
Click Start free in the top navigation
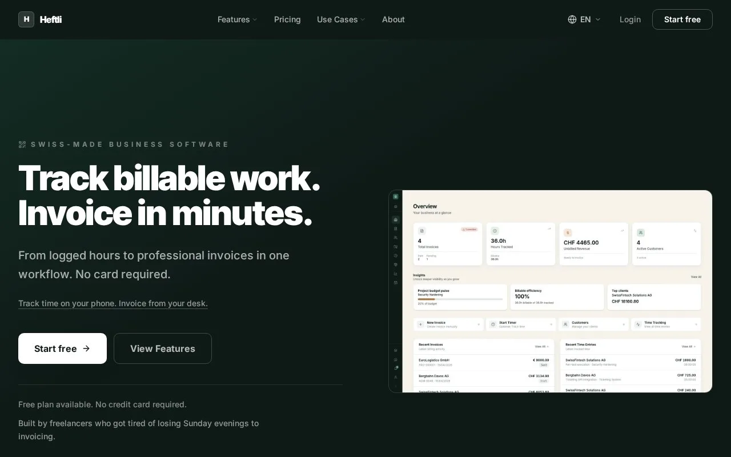(682, 19)
